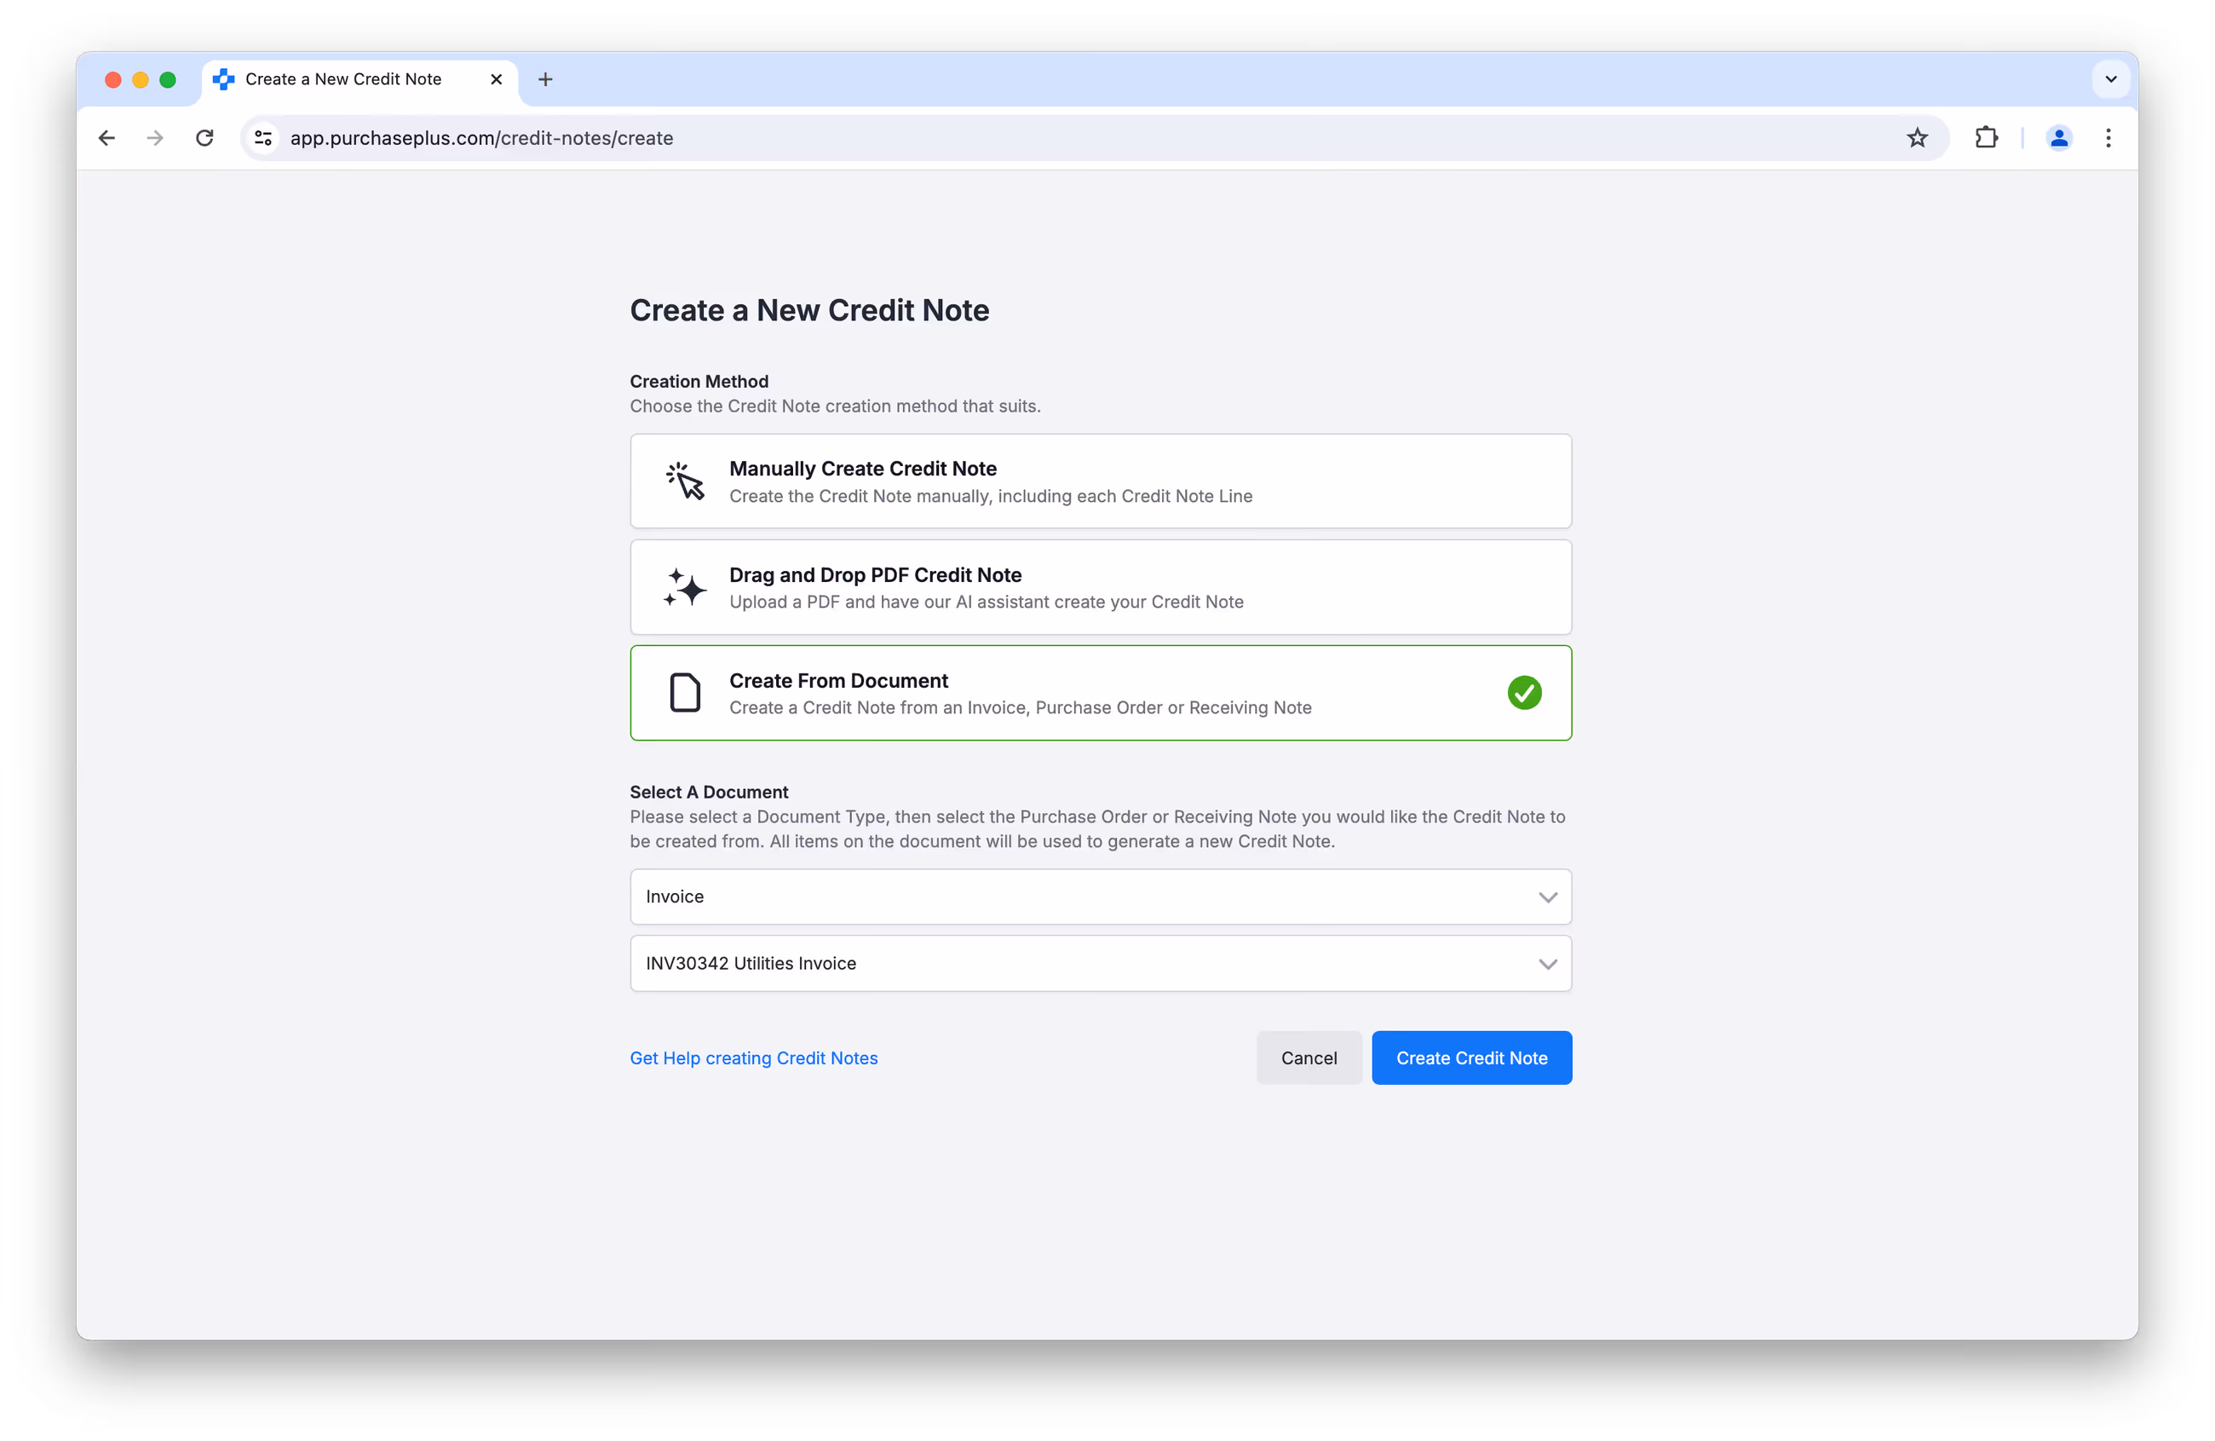Screen dimensions: 2215x1441
Task: Reload the page with the refresh icon
Action: (204, 138)
